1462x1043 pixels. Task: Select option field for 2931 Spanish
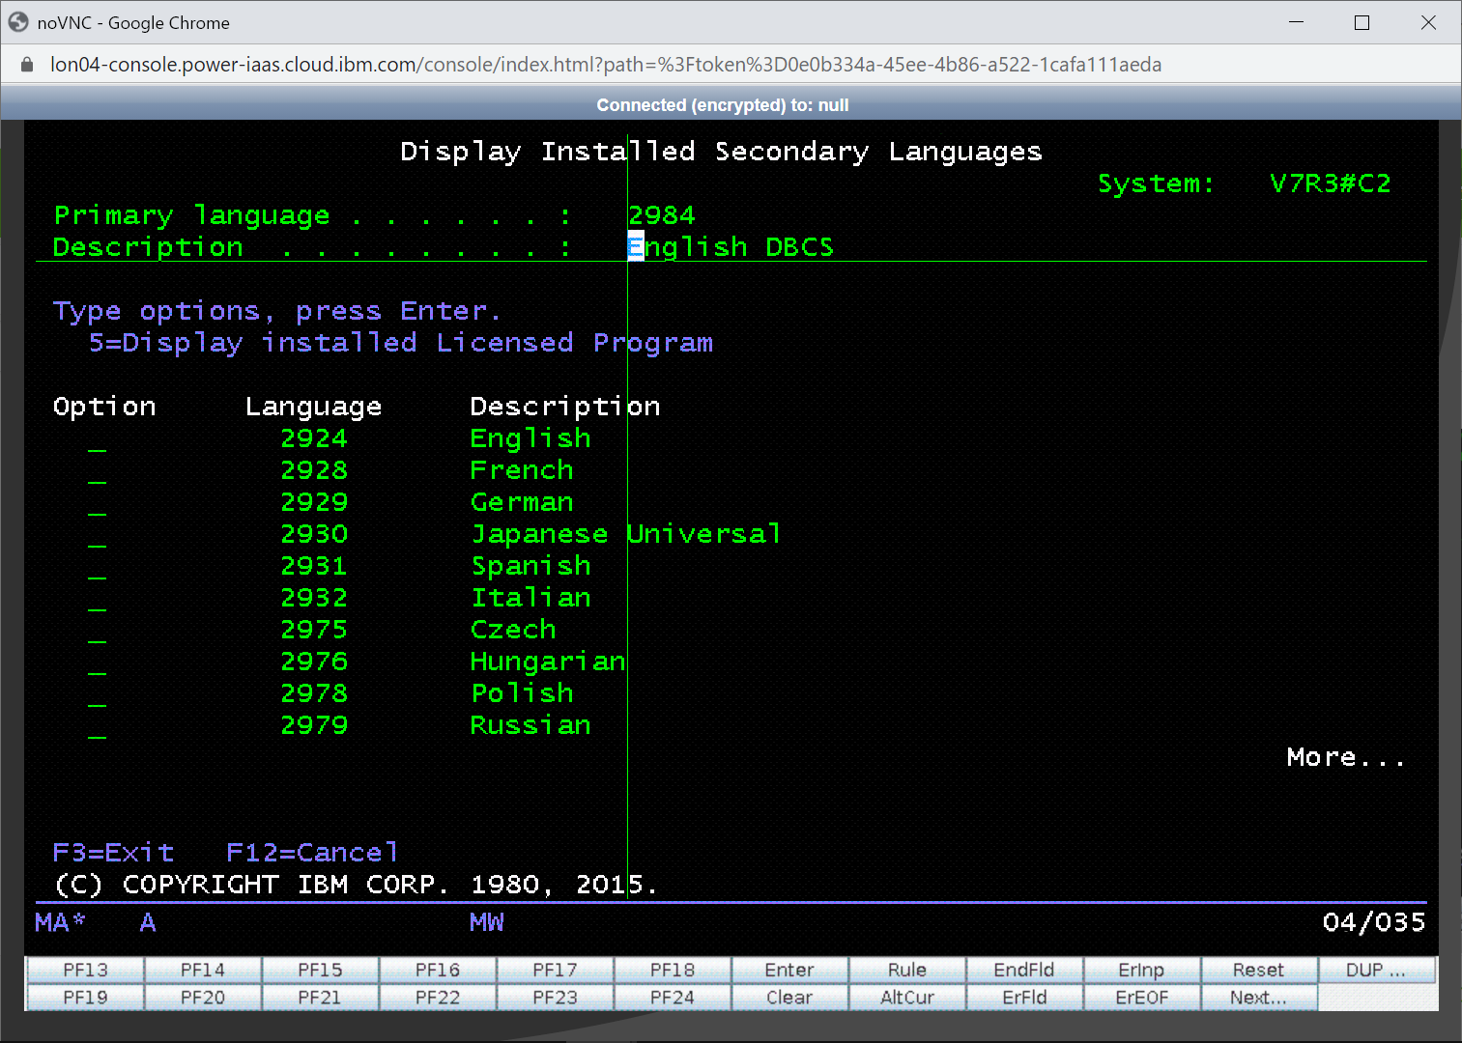point(97,567)
